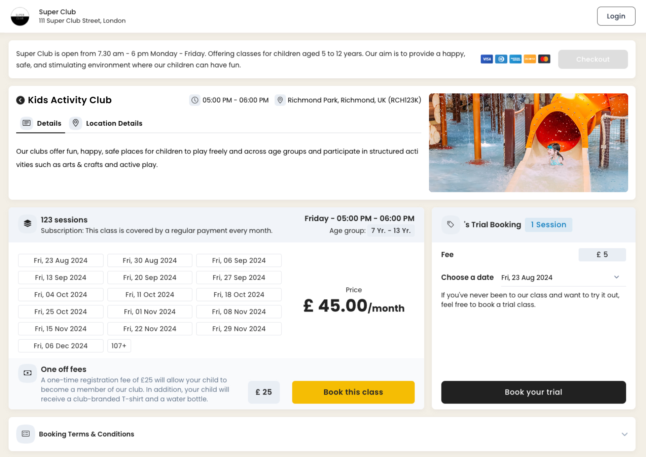
Task: Click the Visa card payment icon
Action: click(x=487, y=59)
